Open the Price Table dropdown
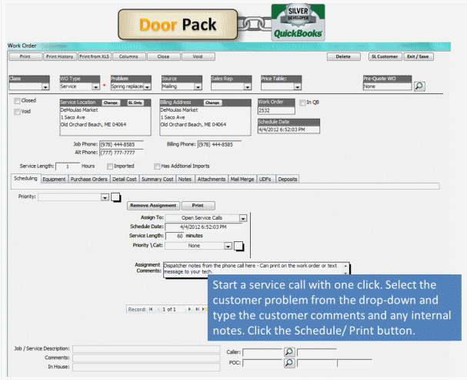This screenshot has width=467, height=380. (x=297, y=87)
